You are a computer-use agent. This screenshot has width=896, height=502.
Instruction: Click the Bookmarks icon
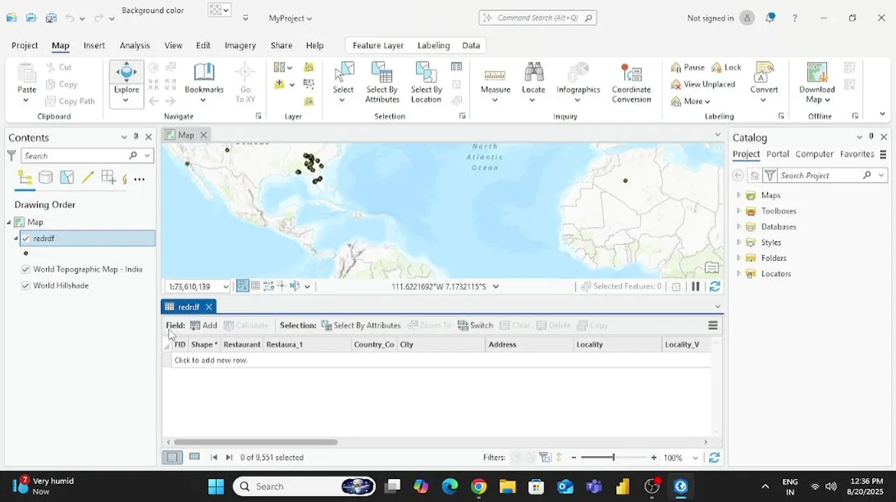pos(204,72)
